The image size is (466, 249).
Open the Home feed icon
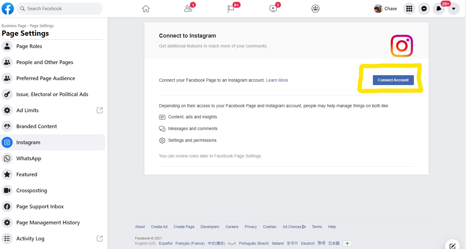tap(146, 9)
